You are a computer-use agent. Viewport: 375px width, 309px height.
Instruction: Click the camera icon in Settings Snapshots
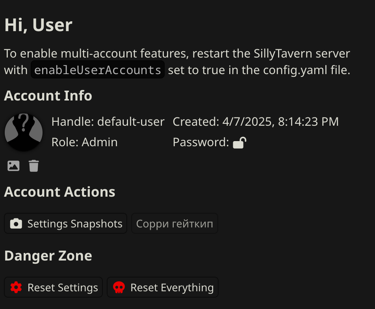(x=16, y=224)
